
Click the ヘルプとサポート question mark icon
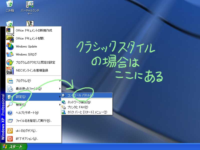click(x=10, y=113)
